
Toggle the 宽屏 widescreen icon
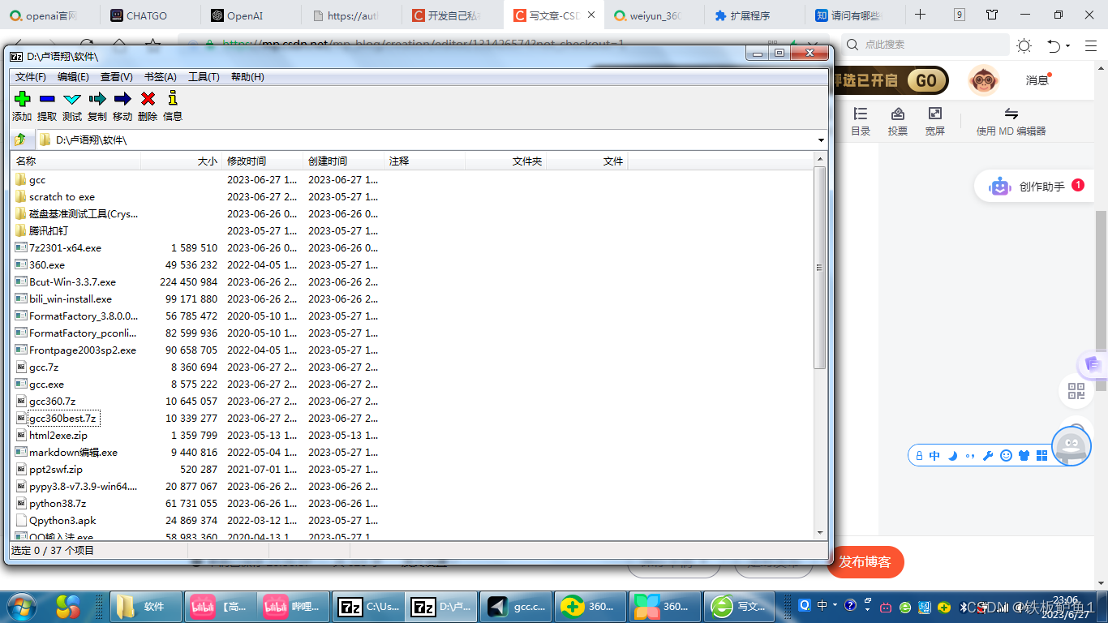click(x=935, y=121)
